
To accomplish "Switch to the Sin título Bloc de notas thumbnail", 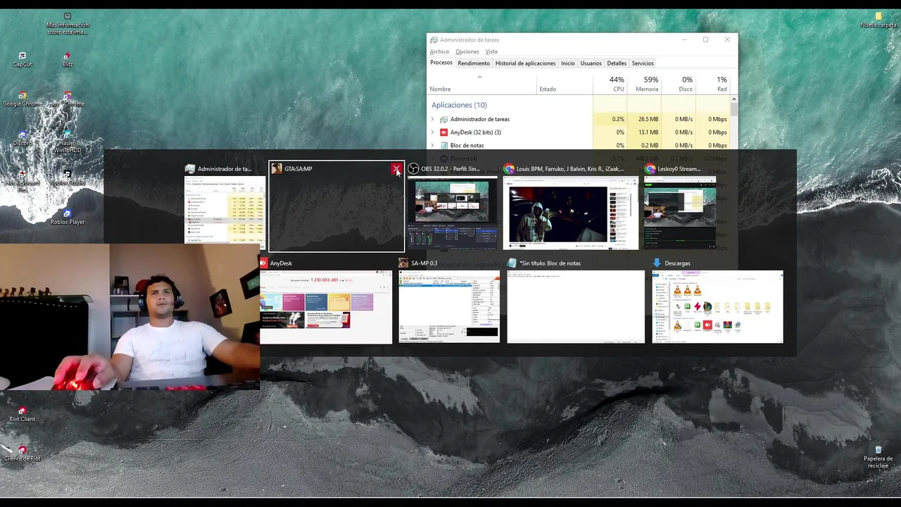I will [x=576, y=307].
